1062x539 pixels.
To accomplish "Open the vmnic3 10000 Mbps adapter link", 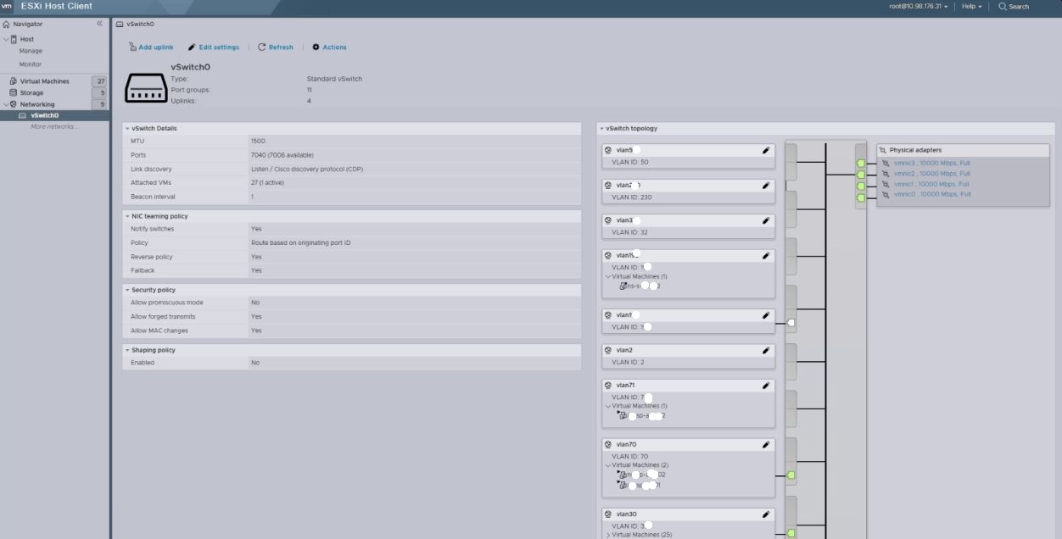I will (x=932, y=163).
